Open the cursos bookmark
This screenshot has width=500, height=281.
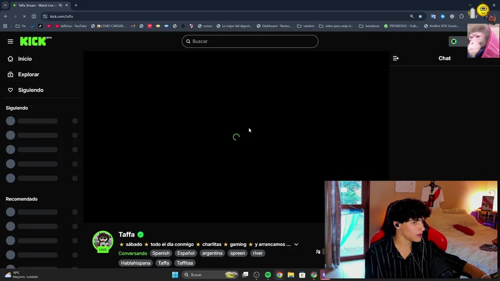click(205, 26)
